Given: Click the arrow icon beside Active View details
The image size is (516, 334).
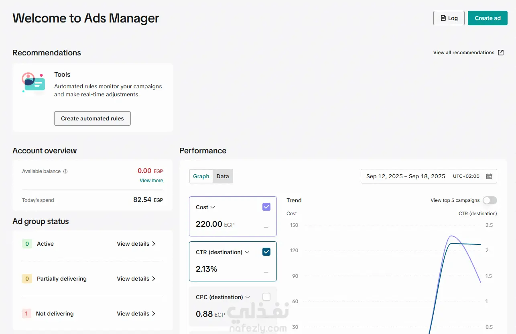Looking at the screenshot, I should click(x=154, y=244).
